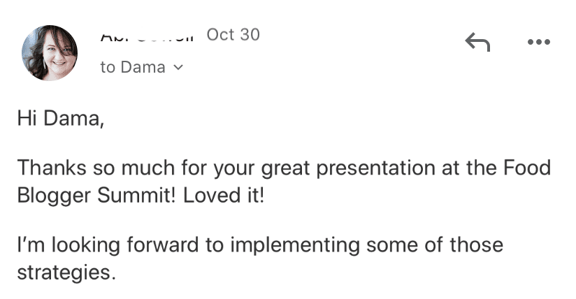The height and width of the screenshot is (299, 576).
Task: Click the word "Thanks" in the message
Action: coord(52,168)
